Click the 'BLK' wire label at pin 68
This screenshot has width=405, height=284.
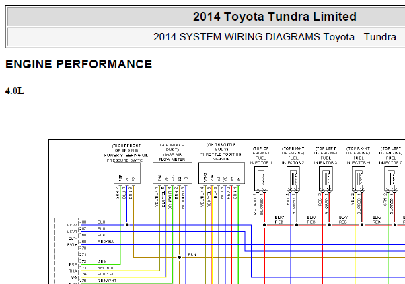pos(101,235)
